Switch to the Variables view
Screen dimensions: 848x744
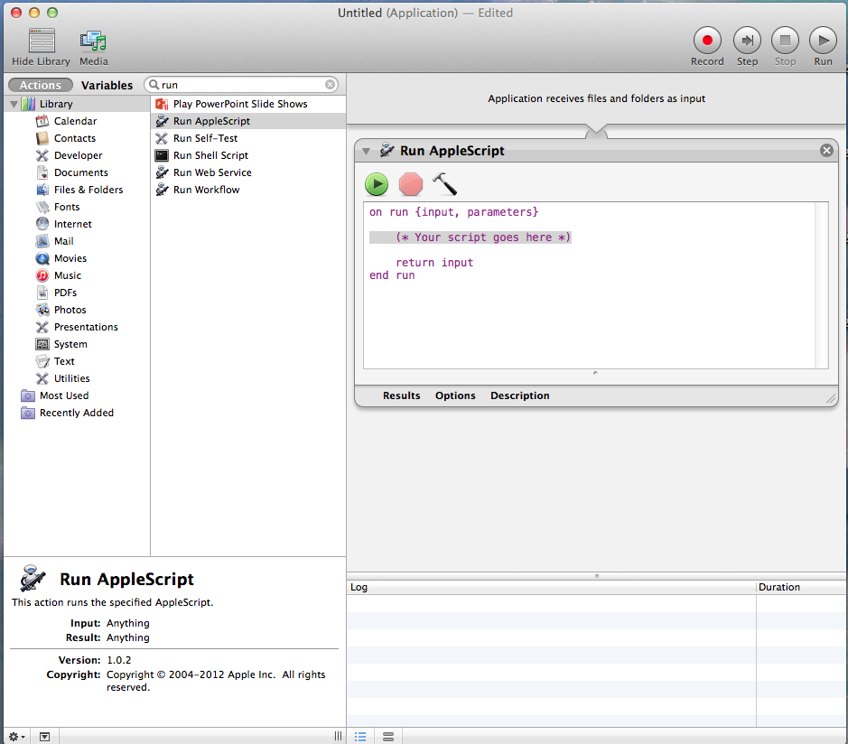[107, 85]
